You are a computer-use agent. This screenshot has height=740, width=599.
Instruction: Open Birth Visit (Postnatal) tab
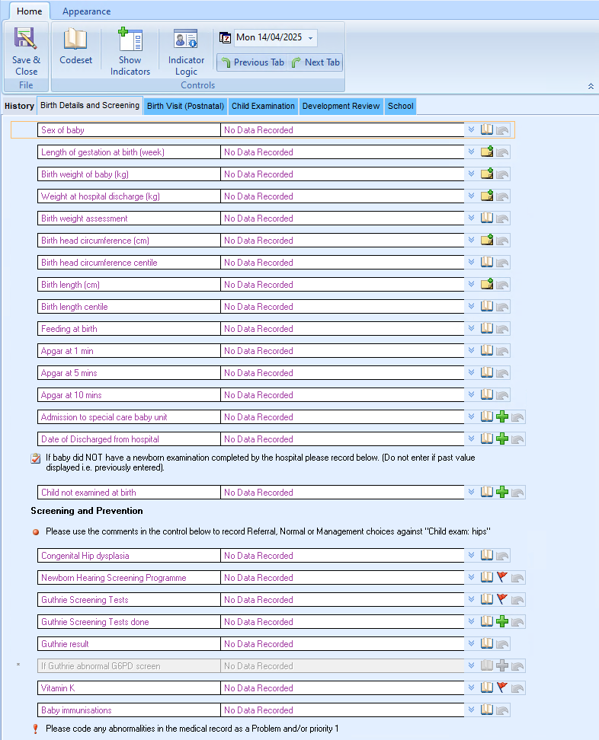pyautogui.click(x=185, y=106)
